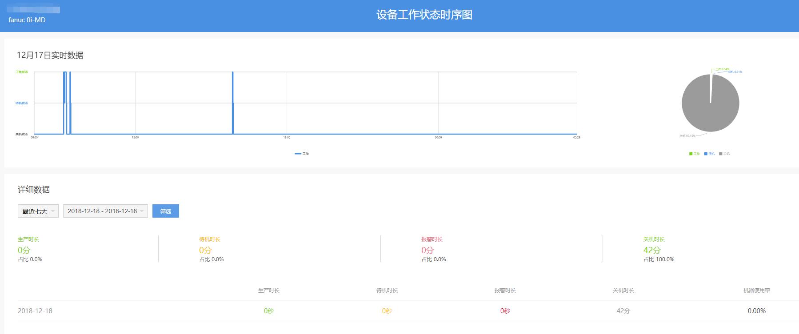This screenshot has height=334, width=799.
Task: Click the 0.00% machine usage rate cell
Action: tap(756, 311)
